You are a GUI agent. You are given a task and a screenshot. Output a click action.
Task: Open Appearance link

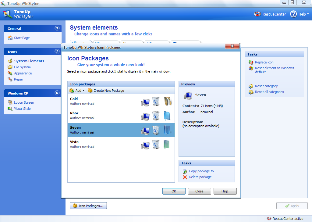23,73
